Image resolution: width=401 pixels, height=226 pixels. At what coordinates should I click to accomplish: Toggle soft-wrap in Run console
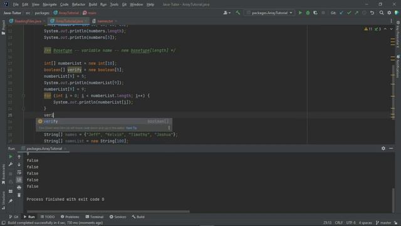pyautogui.click(x=19, y=172)
